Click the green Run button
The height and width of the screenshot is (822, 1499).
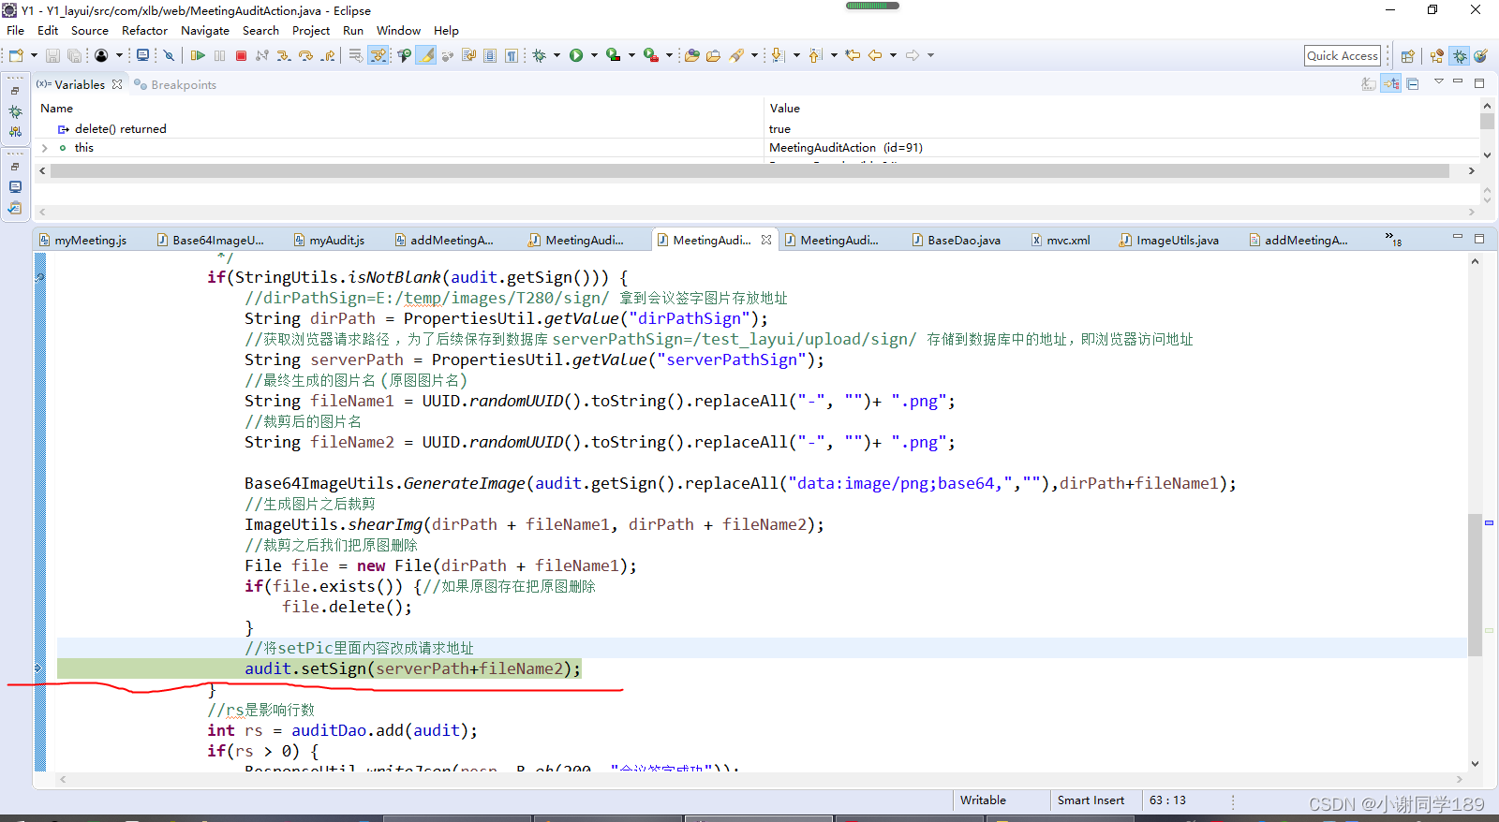click(576, 55)
